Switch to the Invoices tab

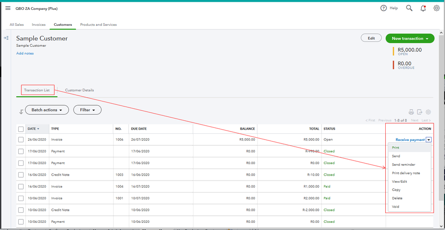point(39,25)
